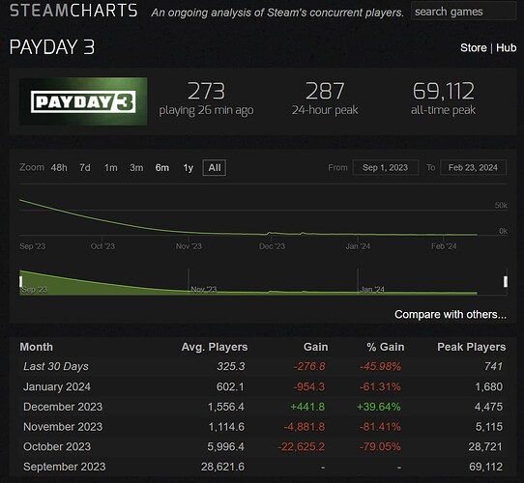Edit the To date Feb 23, 2024
The image size is (524, 483).
click(473, 167)
